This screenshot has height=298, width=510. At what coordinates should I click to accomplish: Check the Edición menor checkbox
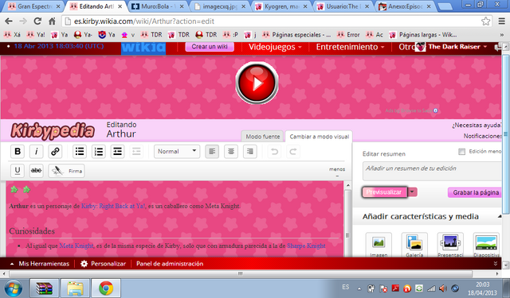pyautogui.click(x=461, y=152)
